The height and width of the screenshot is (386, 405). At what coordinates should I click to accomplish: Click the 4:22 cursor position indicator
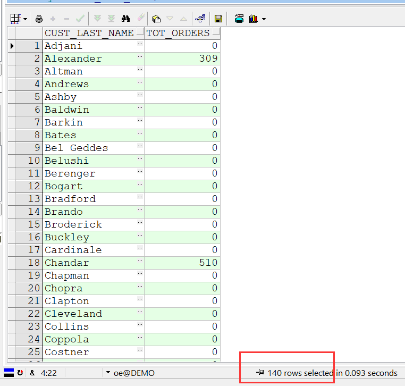pos(48,373)
